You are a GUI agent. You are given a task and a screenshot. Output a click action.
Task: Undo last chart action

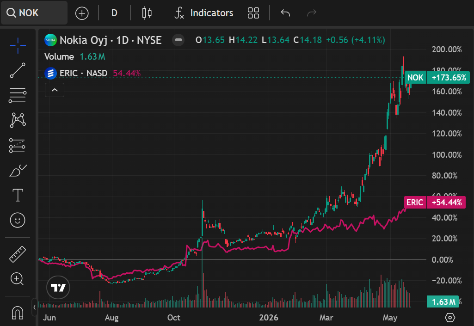coord(285,13)
